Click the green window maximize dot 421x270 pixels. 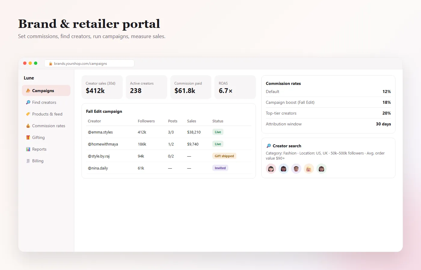[x=35, y=63]
